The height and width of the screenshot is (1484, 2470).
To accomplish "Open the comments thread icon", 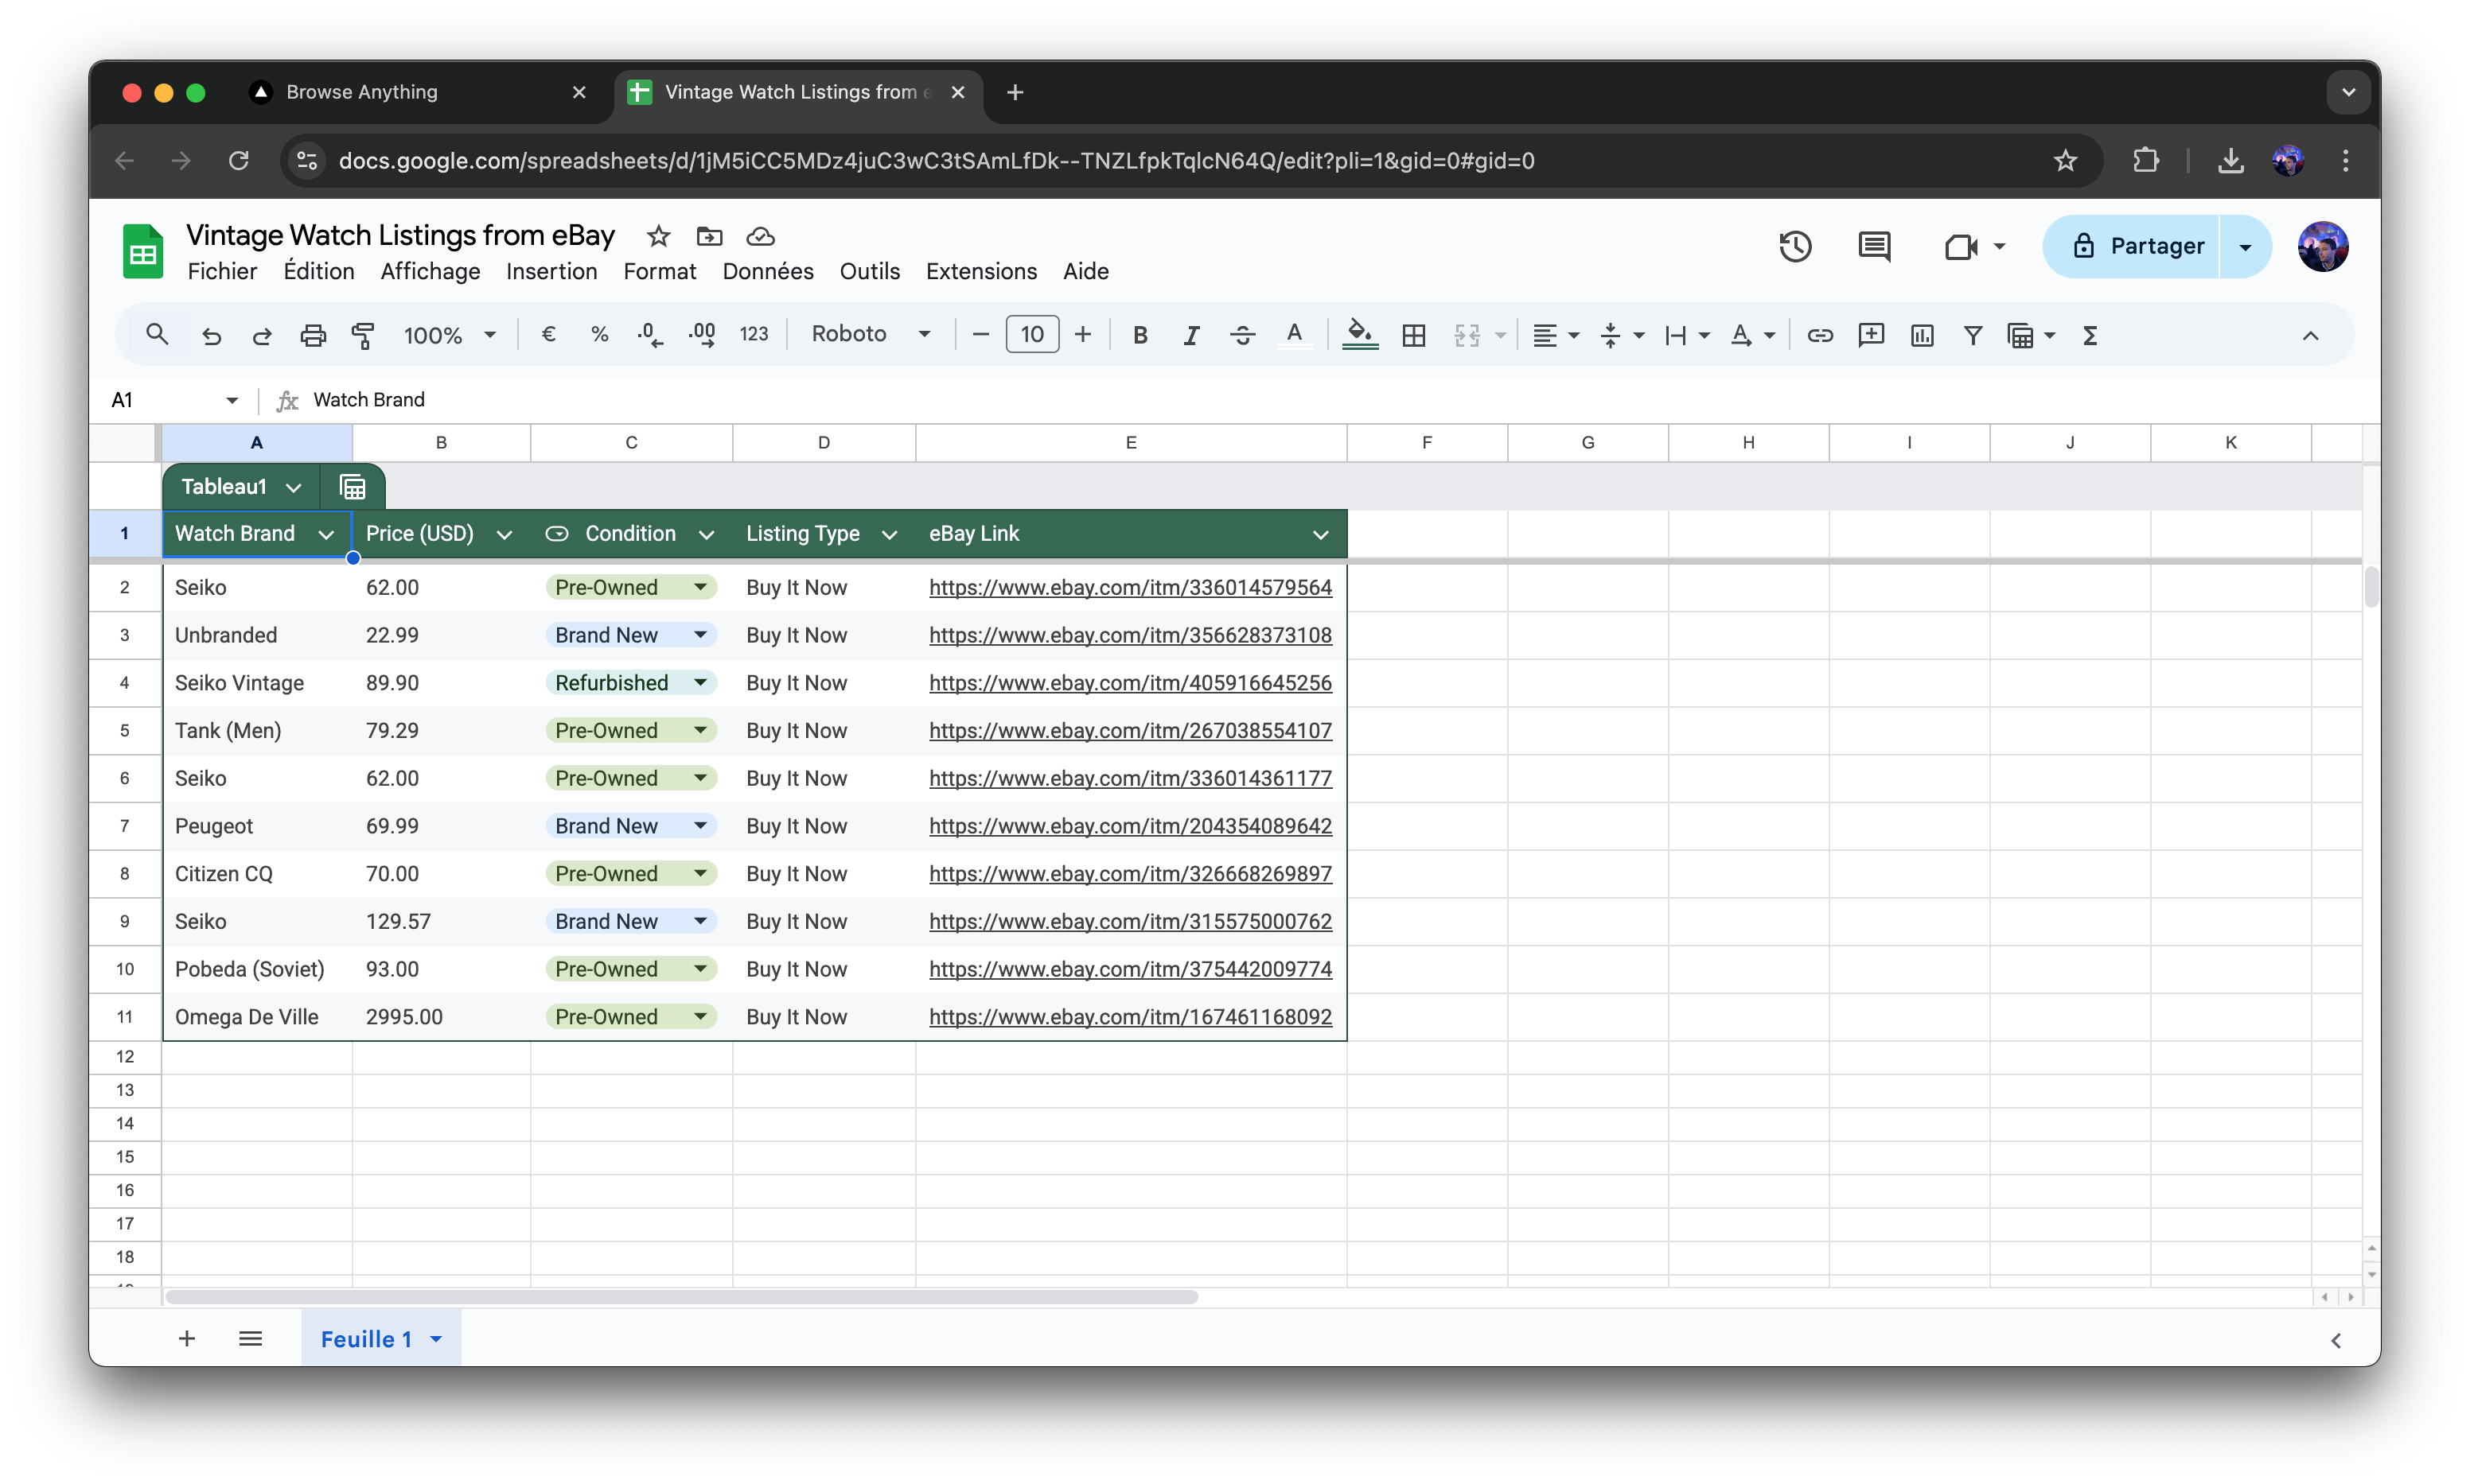I will 1874,246.
